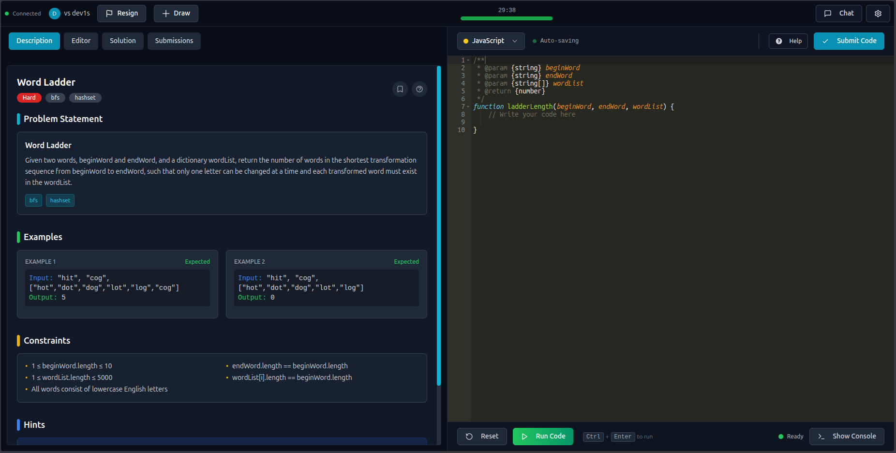Image resolution: width=896 pixels, height=453 pixels.
Task: Offer a Draw to opponent
Action: coord(176,14)
